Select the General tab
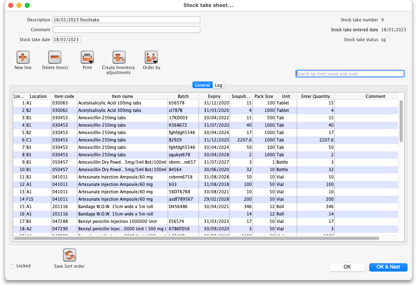 (202, 85)
